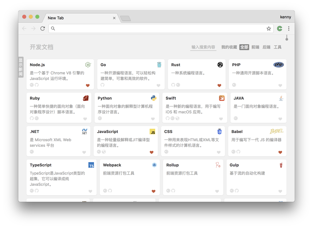Click the kenny profile button
The height and width of the screenshot is (228, 313).
[285, 17]
